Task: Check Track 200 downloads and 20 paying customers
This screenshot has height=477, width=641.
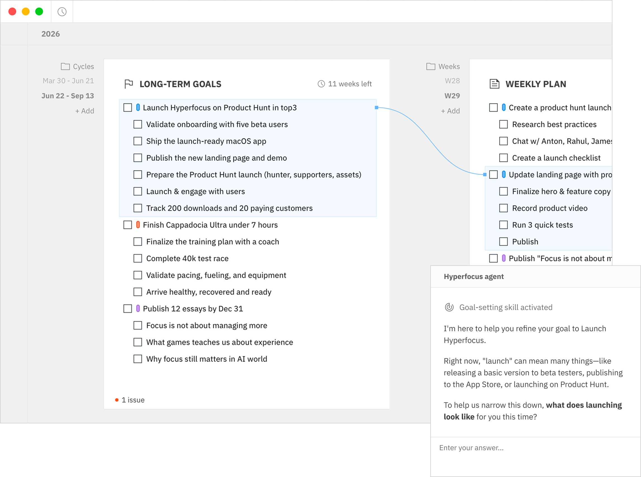Action: pos(138,208)
